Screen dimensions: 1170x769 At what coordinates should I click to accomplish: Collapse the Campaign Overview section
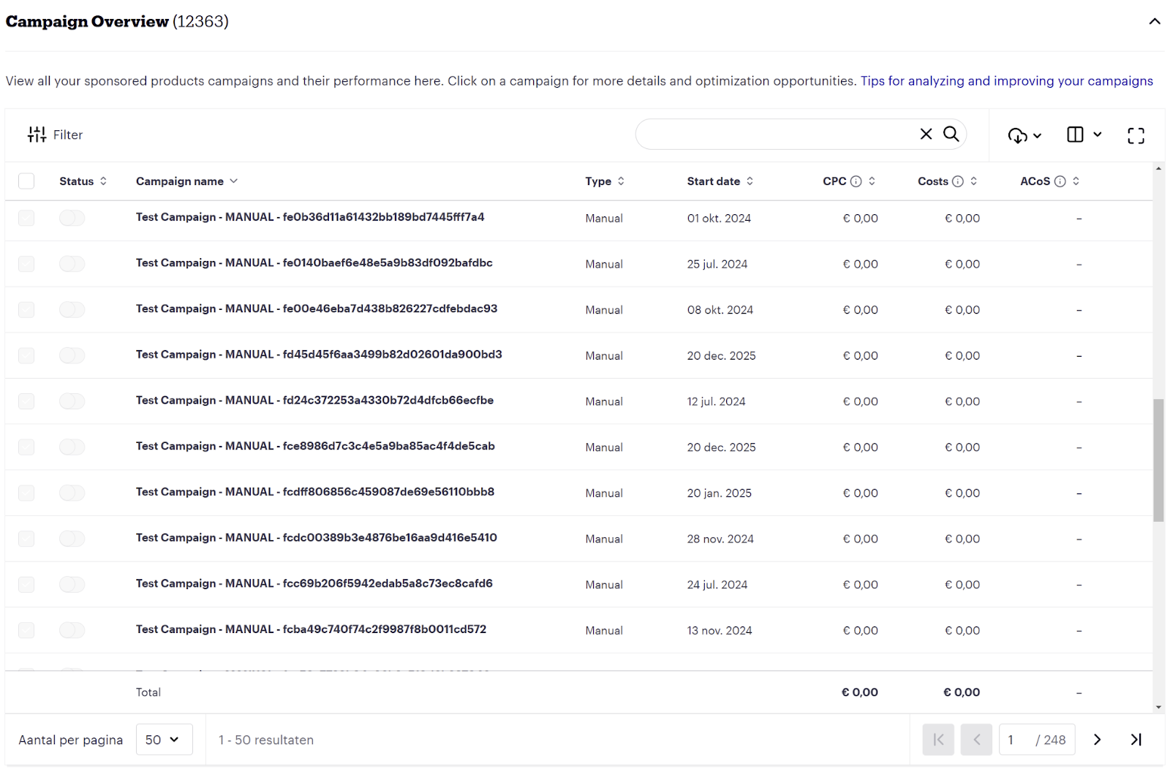click(1154, 21)
